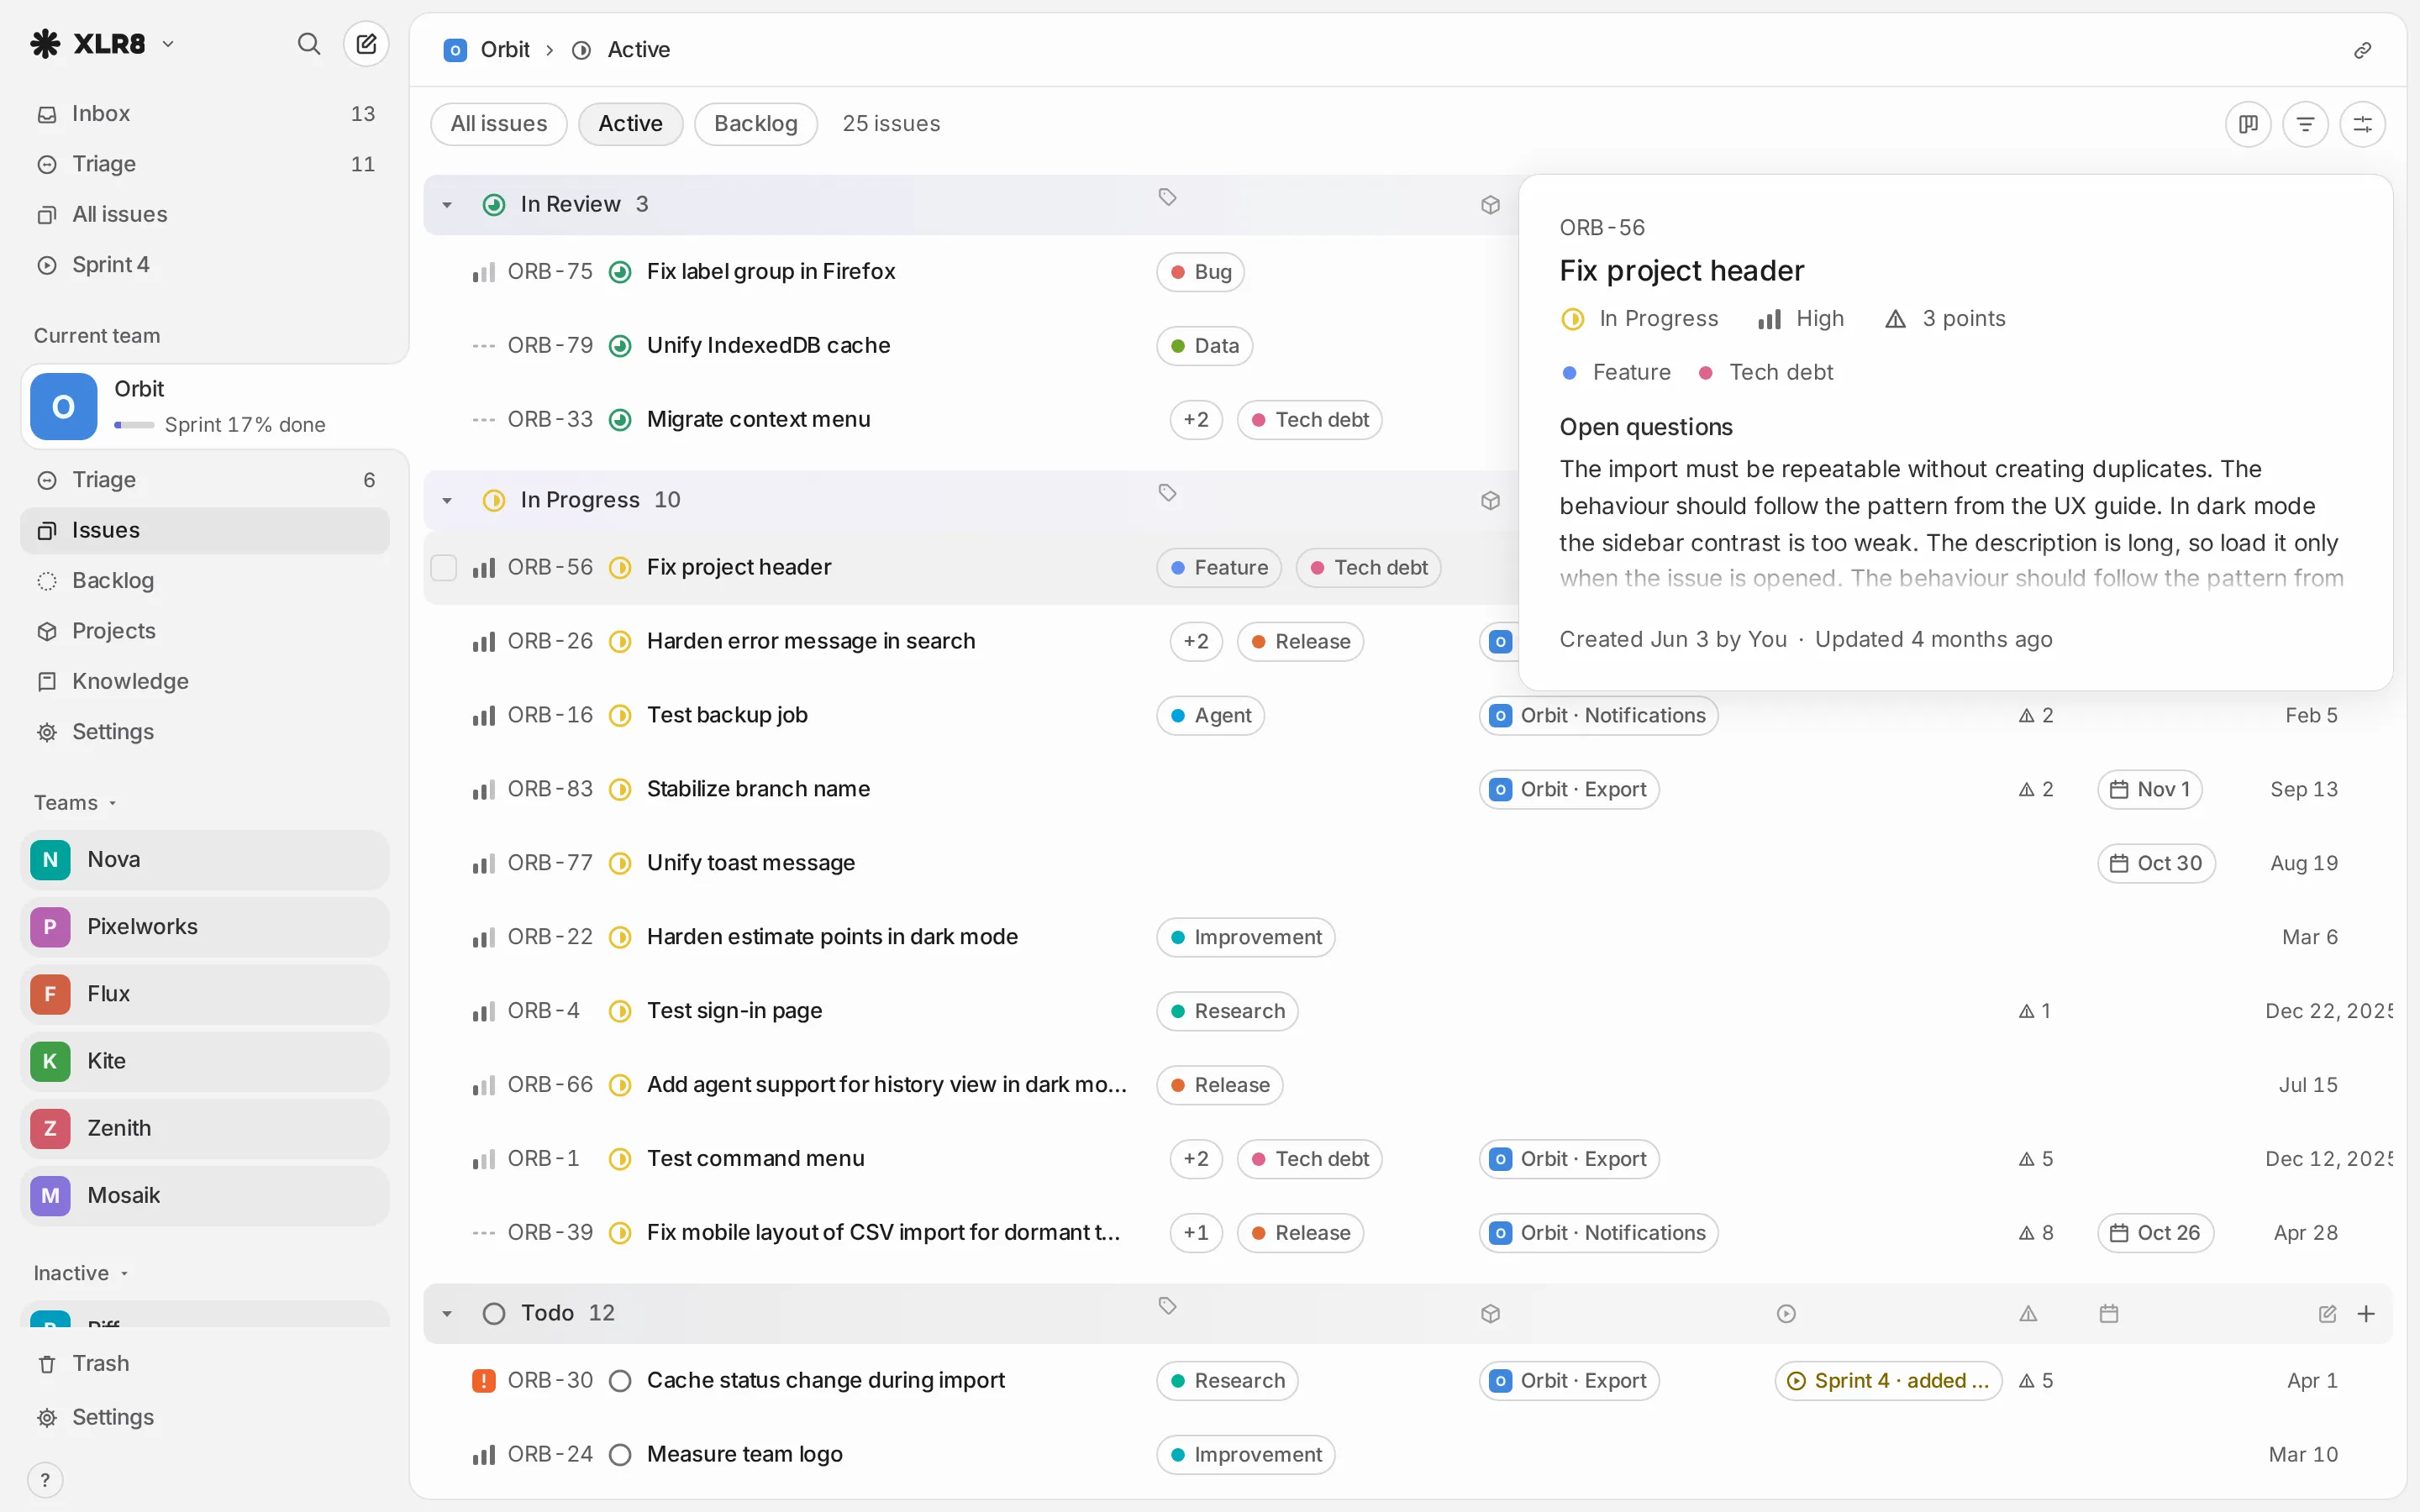The height and width of the screenshot is (1512, 2420).
Task: Click the Sprint 4 · added chip on ORB-30
Action: (1888, 1380)
